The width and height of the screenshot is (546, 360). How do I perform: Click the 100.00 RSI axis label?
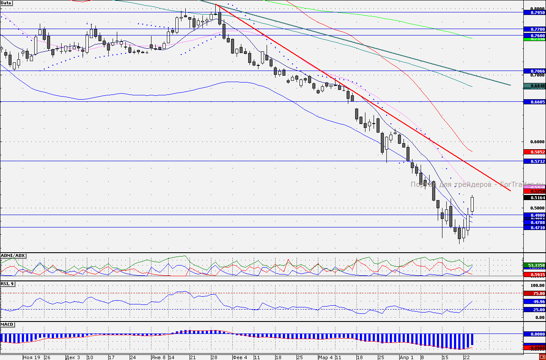(x=537, y=285)
